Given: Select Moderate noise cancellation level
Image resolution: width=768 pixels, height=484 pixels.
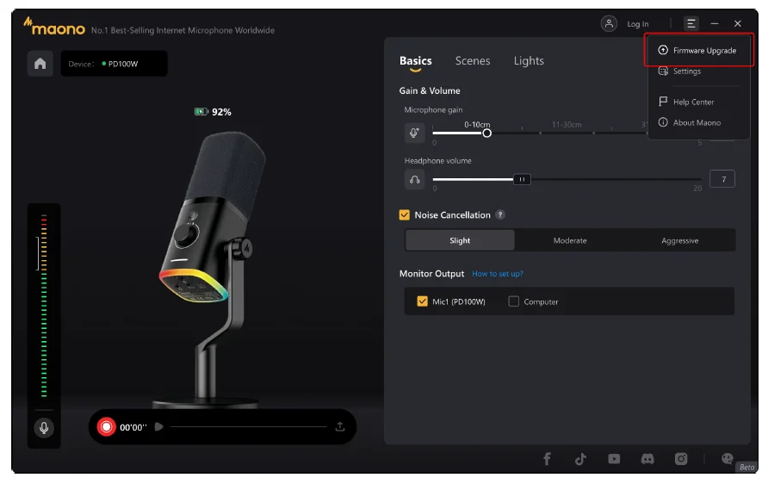Looking at the screenshot, I should tap(570, 240).
